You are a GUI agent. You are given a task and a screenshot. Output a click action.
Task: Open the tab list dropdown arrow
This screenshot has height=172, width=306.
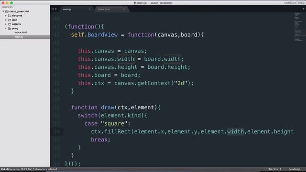[304, 9]
